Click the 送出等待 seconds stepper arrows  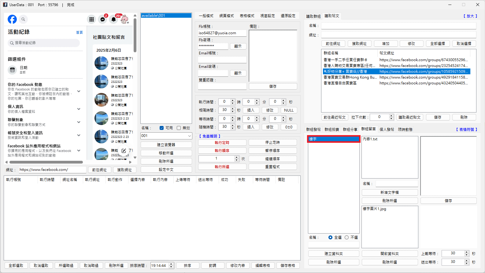click(467, 262)
